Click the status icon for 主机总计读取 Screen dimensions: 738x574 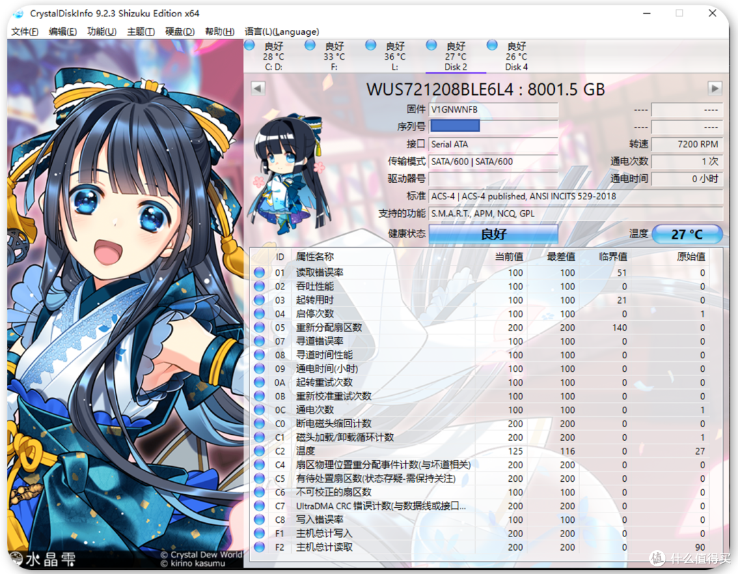click(260, 547)
